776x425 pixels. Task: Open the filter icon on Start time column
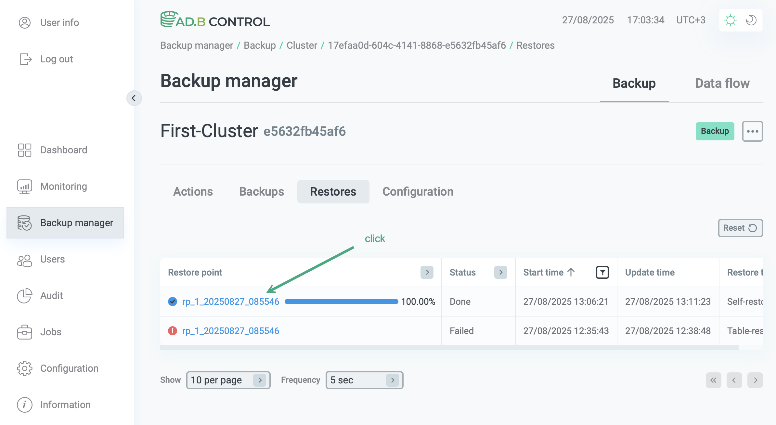pos(602,272)
